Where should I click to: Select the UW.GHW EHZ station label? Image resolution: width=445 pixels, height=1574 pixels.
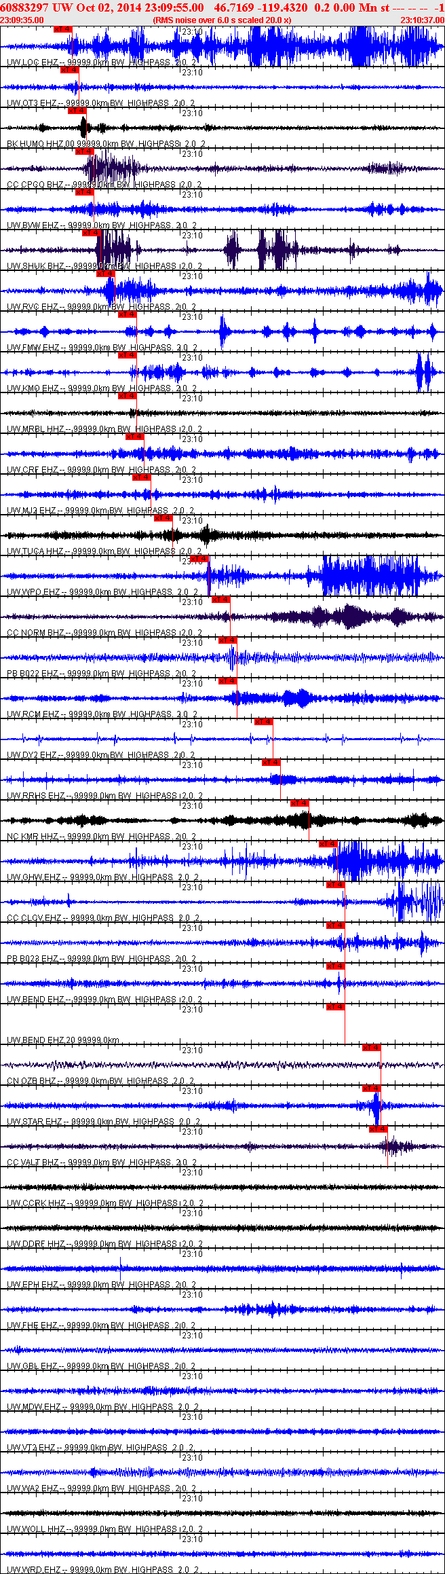point(33,877)
